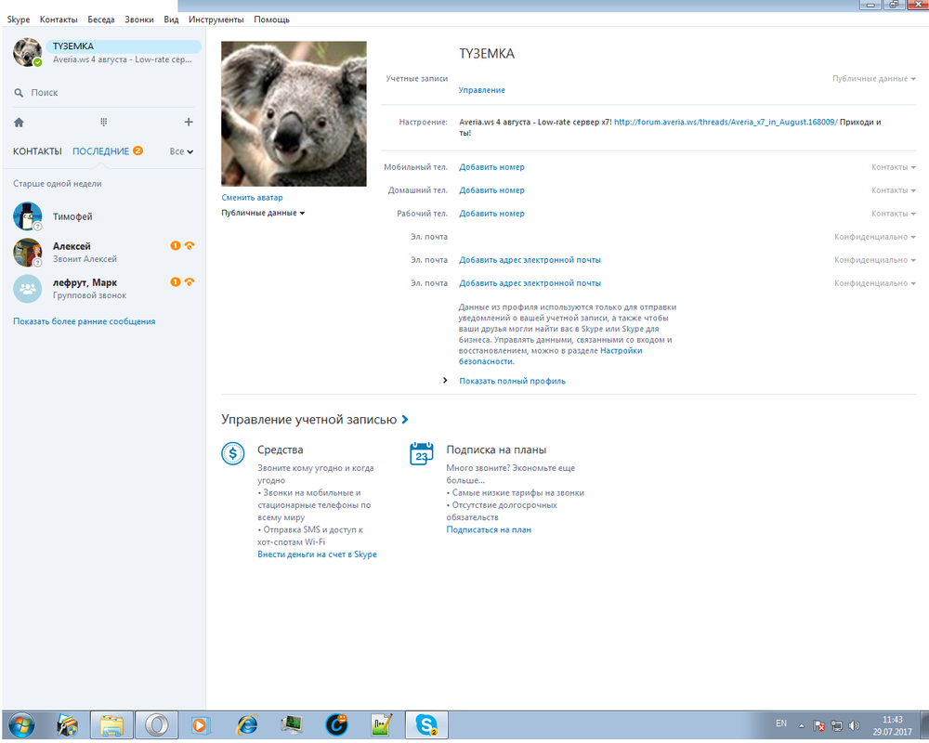Click Внести деньги на счет в Skype
This screenshot has width=929, height=743.
pyautogui.click(x=317, y=554)
